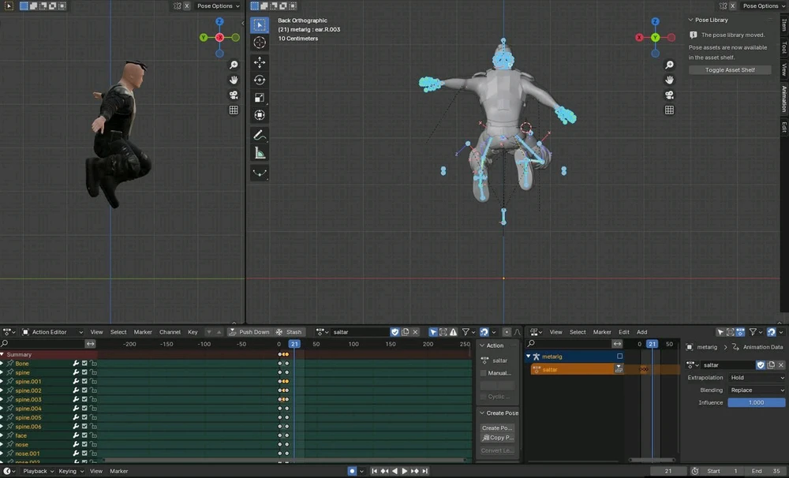Toggle Show Hidden in Action Editor header

(x=443, y=332)
